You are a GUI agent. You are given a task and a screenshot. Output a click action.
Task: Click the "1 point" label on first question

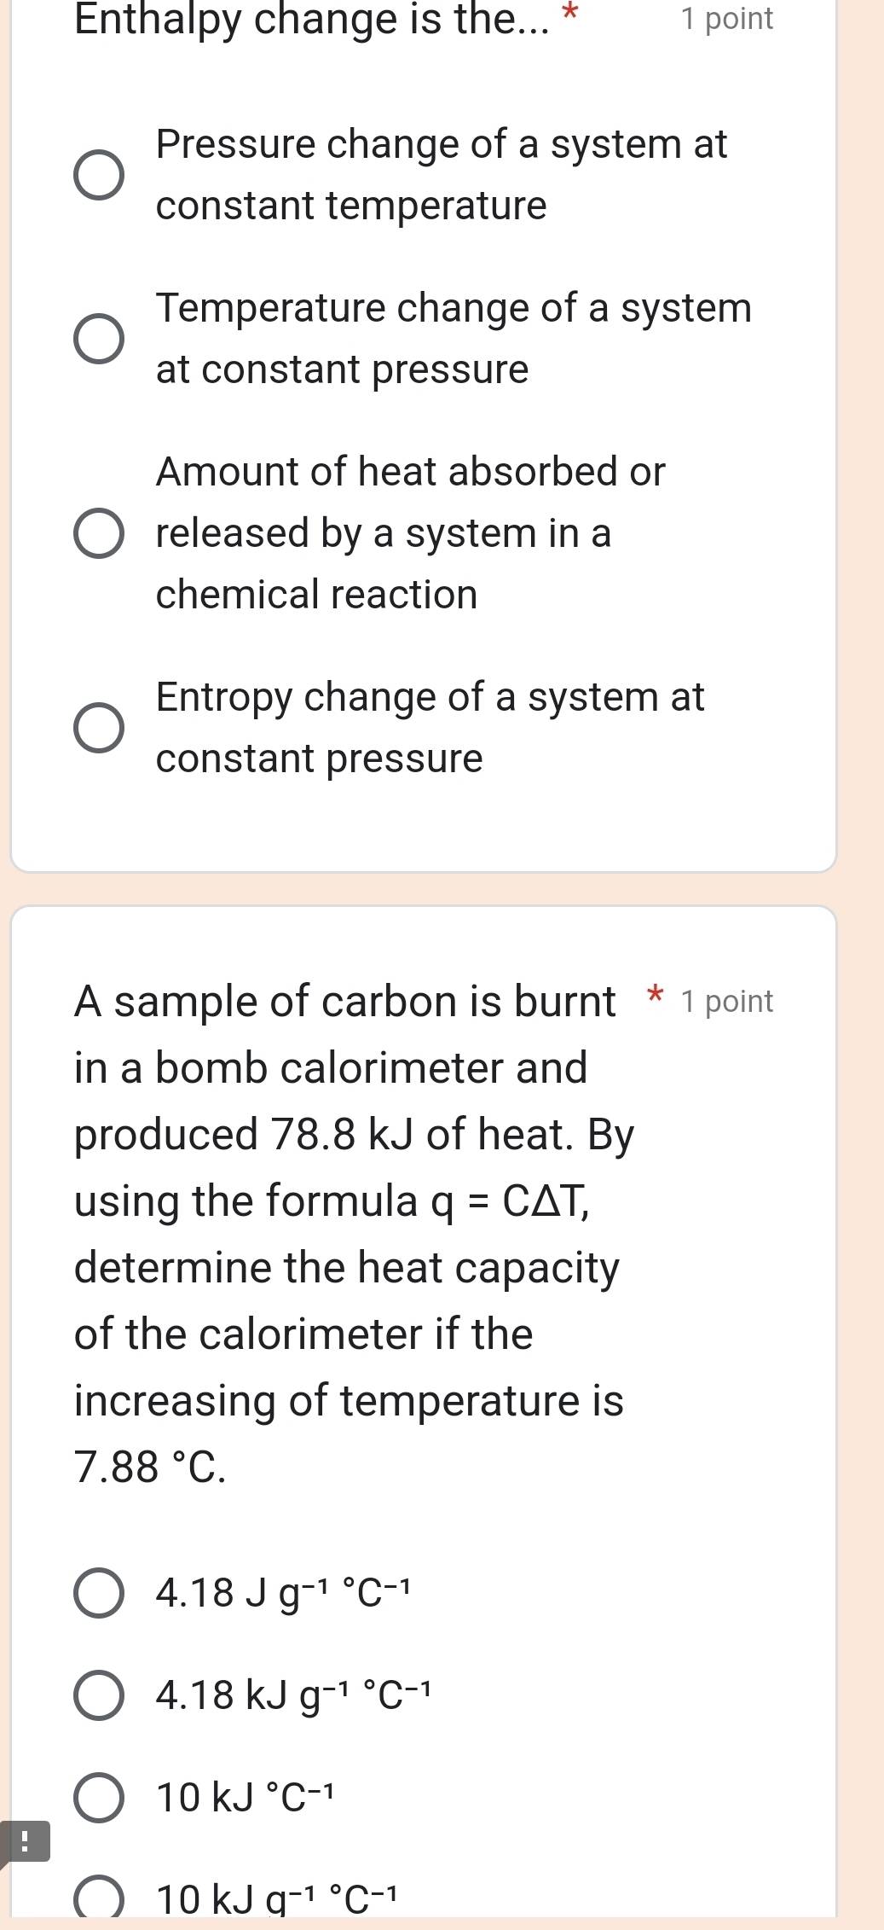[x=726, y=19]
